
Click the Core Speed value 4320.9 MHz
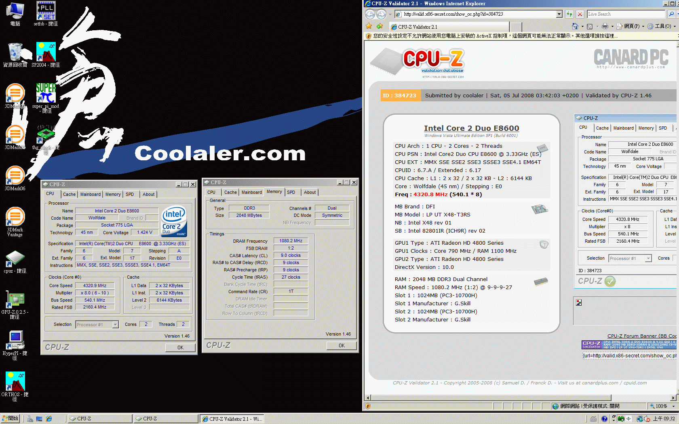pyautogui.click(x=95, y=285)
